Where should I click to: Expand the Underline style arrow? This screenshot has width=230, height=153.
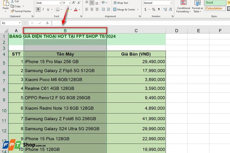coord(52,9)
